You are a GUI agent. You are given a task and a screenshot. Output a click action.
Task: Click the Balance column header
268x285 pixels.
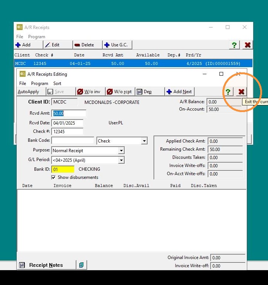104,186
